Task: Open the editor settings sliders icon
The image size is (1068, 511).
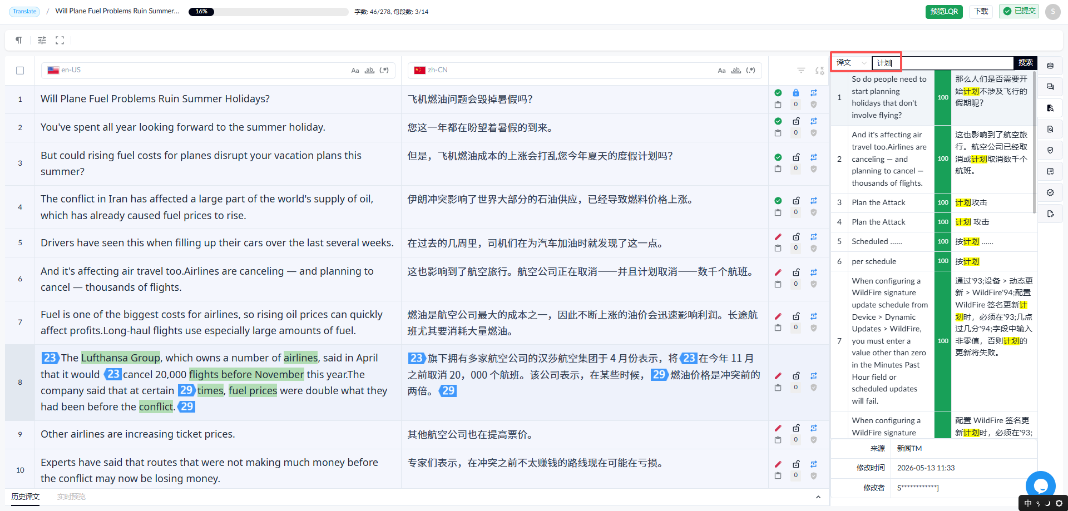Action: (x=42, y=40)
